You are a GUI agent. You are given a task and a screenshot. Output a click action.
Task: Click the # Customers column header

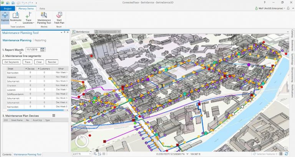[44, 69]
